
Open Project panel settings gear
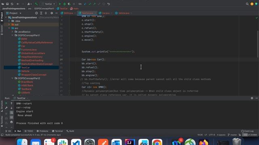click(x=52, y=13)
